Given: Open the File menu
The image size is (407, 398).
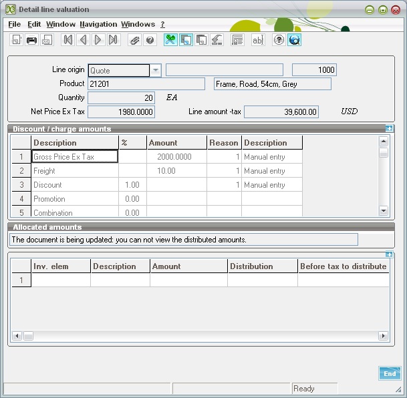Looking at the screenshot, I should point(14,24).
